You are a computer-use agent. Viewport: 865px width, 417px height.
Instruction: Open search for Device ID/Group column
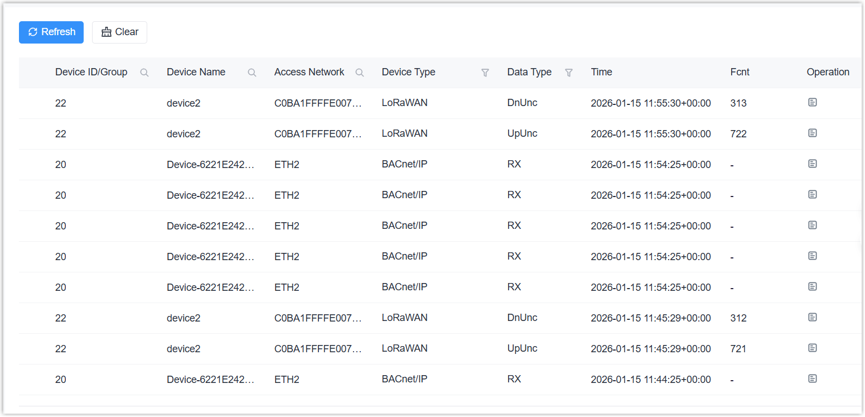[144, 73]
